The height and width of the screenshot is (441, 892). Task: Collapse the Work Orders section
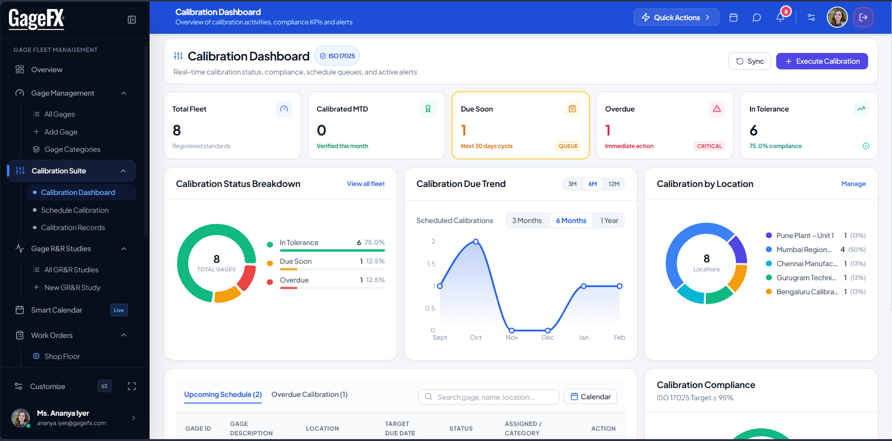[124, 335]
